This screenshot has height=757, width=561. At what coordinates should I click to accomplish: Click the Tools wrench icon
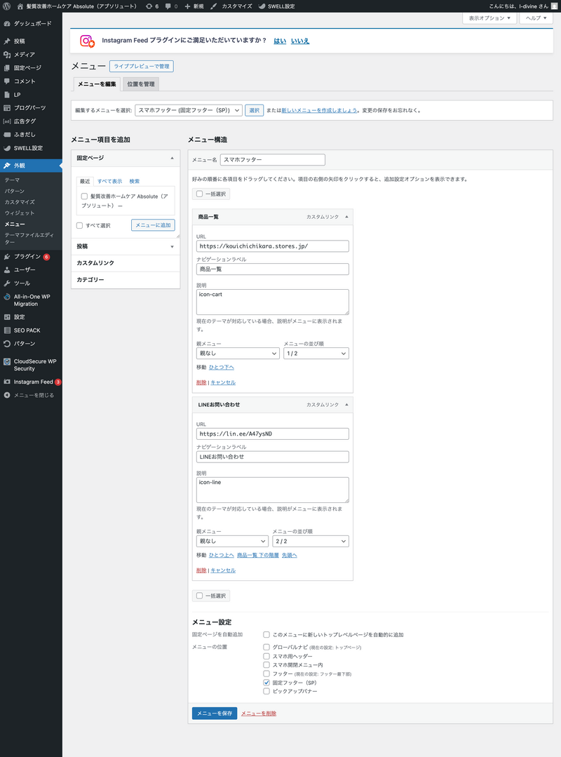point(7,283)
